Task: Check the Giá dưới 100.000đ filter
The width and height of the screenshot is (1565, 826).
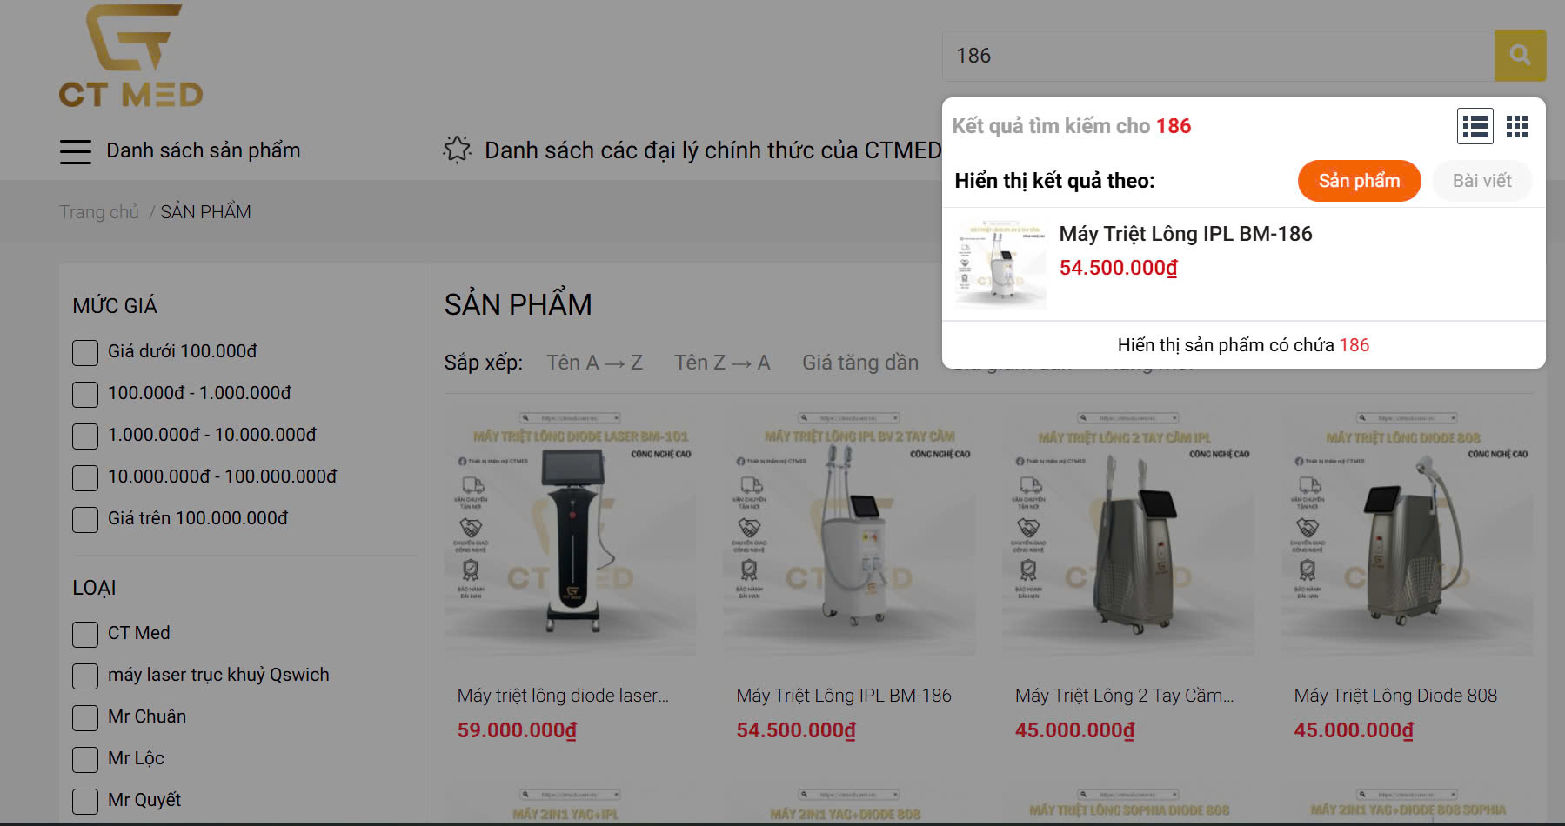Action: [85, 352]
